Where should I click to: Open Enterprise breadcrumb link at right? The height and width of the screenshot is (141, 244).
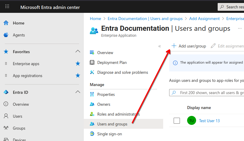tap(235, 19)
